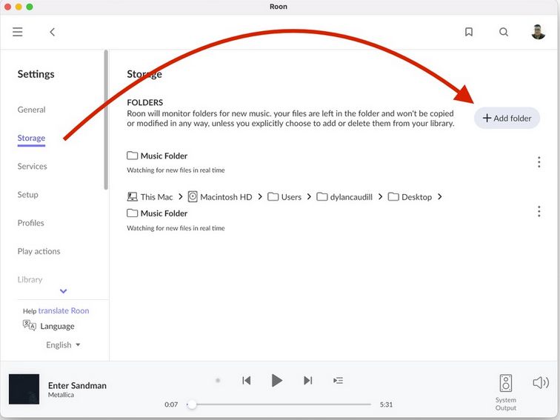560x420 pixels.
Task: Click the Enter Sandman album thumbnail
Action: pos(24,389)
